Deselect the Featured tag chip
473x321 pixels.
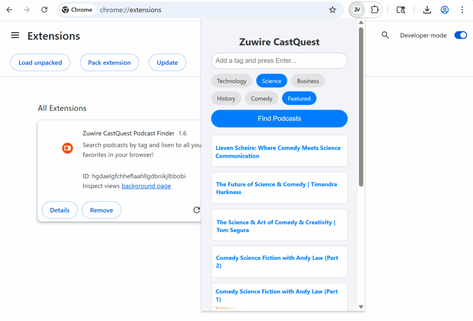pos(299,99)
